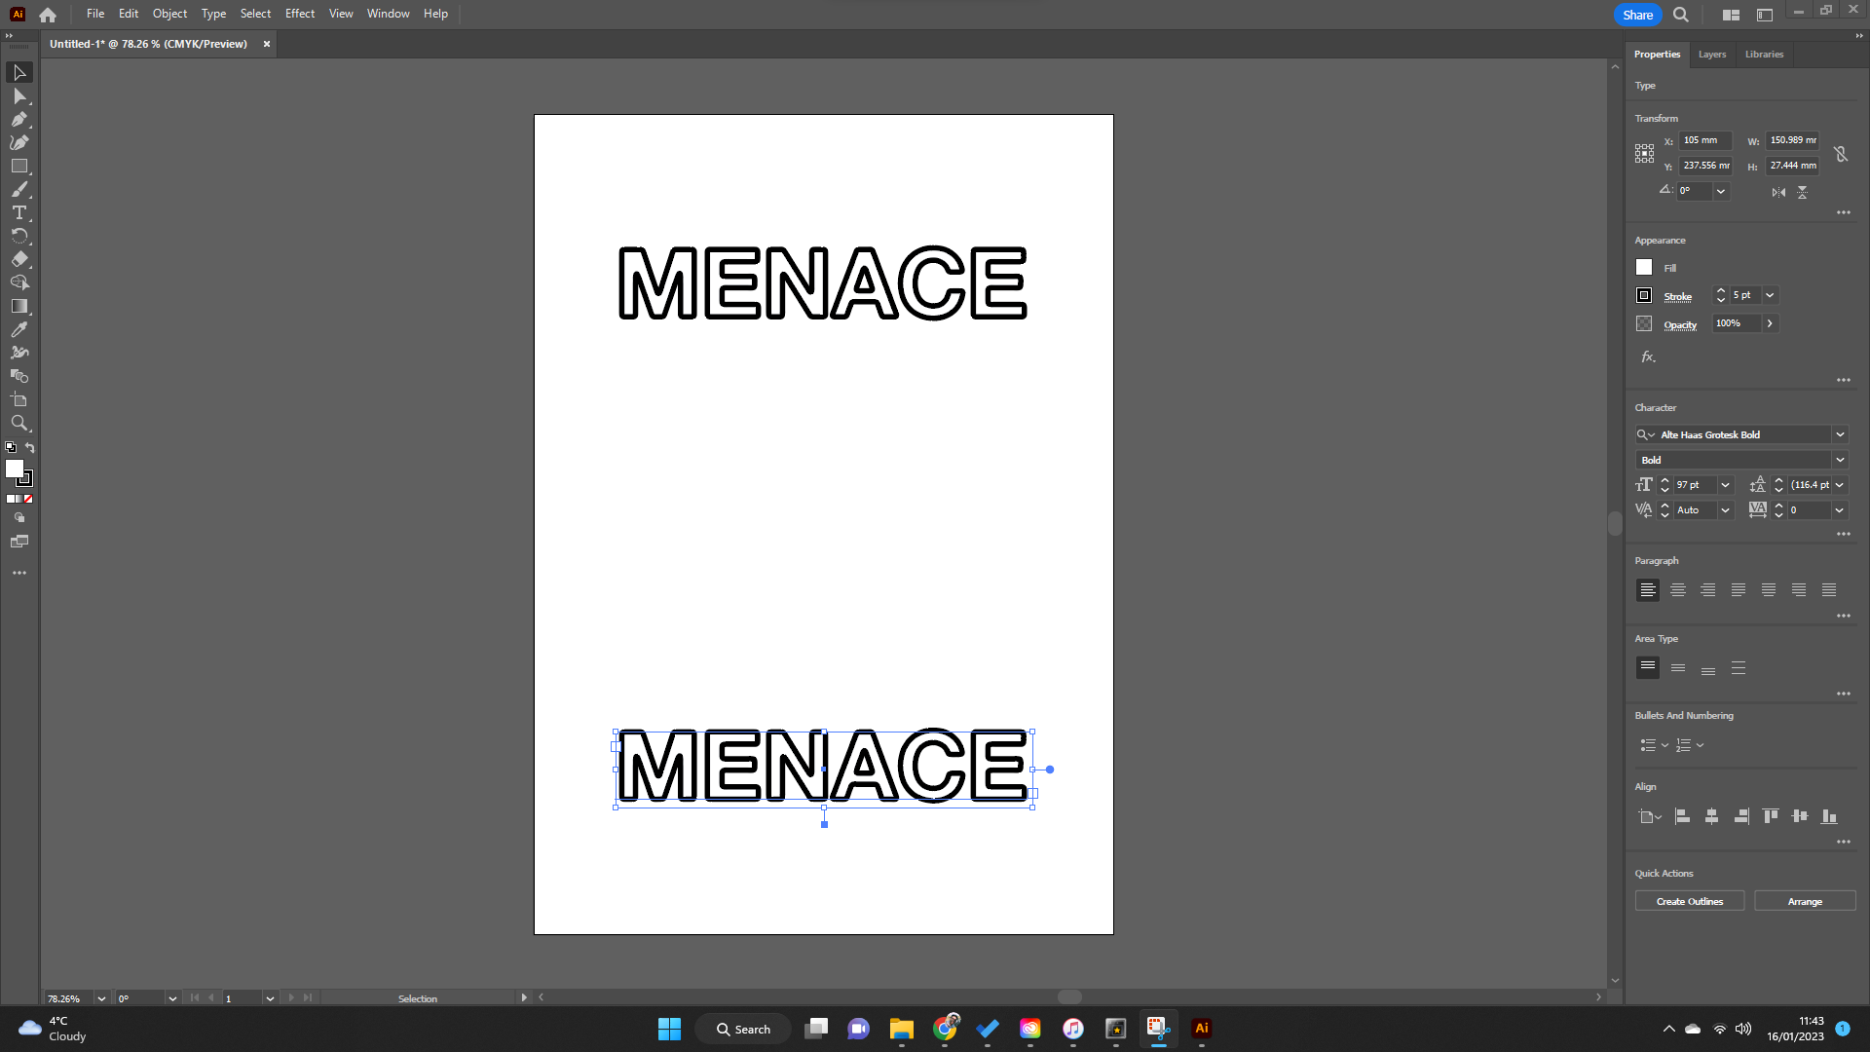This screenshot has width=1870, height=1052.
Task: Click the Create Outlines button
Action: [x=1688, y=901]
